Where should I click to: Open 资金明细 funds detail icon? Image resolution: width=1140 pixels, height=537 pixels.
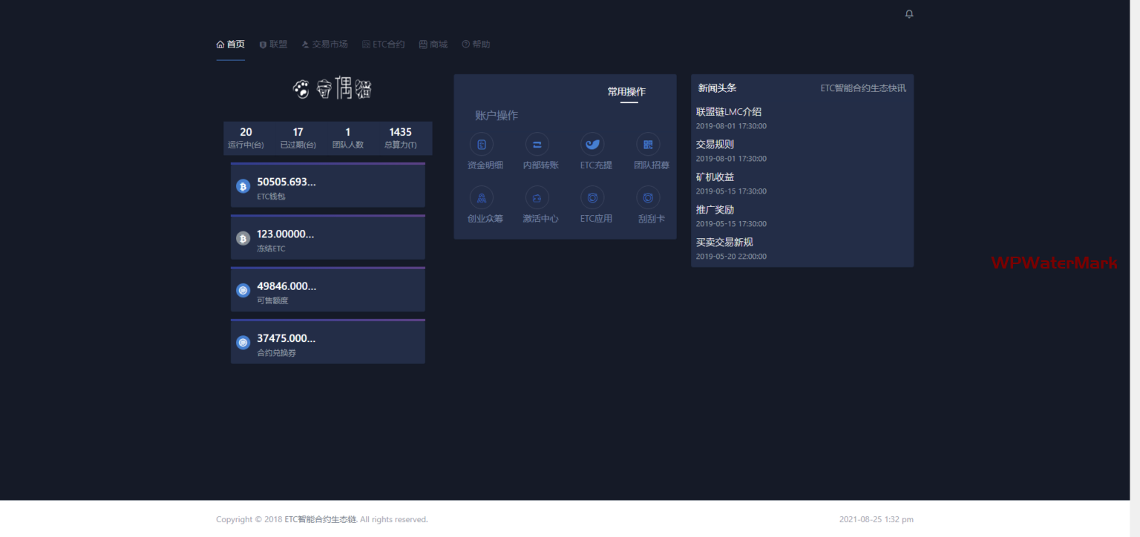point(482,145)
